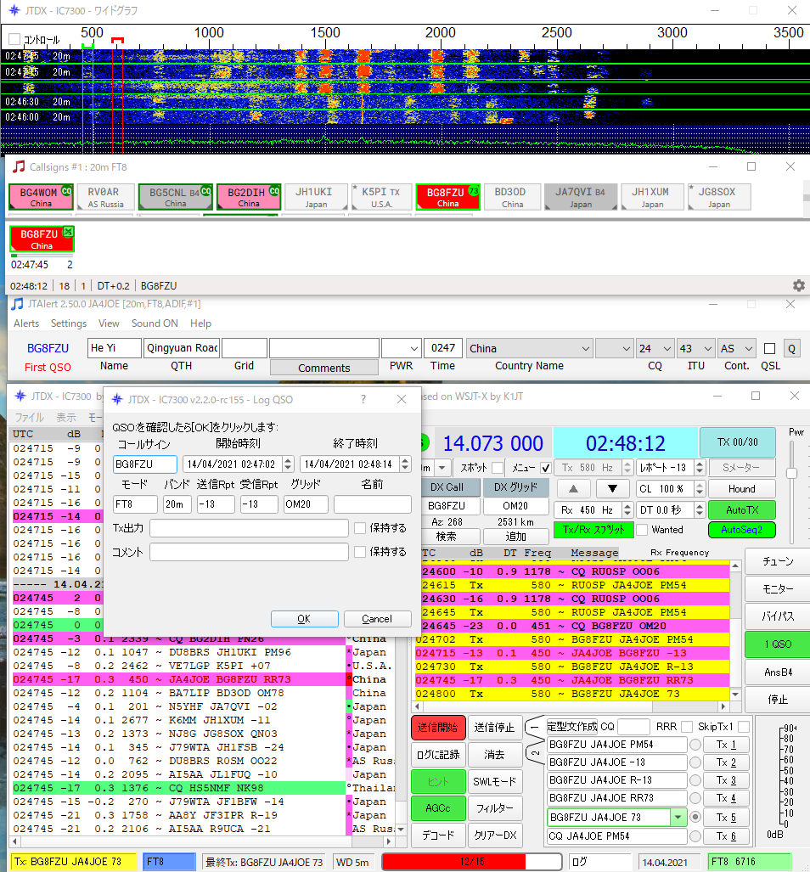
Task: Adjust the Pwr slider handle
Action: pos(792,472)
